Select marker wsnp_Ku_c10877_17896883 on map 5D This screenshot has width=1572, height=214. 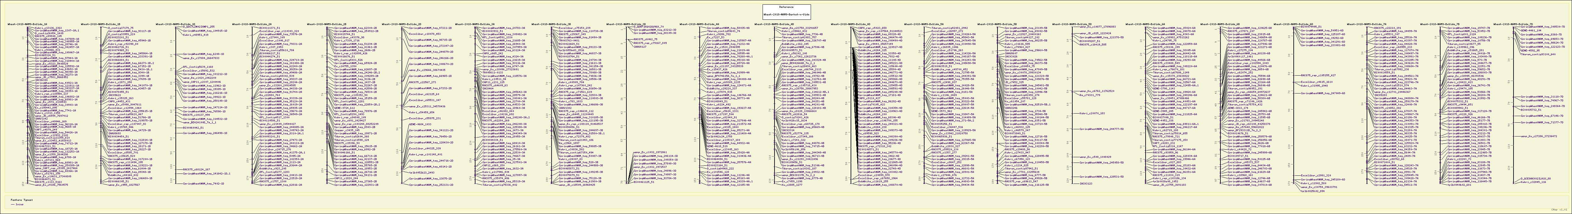[x=1097, y=27]
